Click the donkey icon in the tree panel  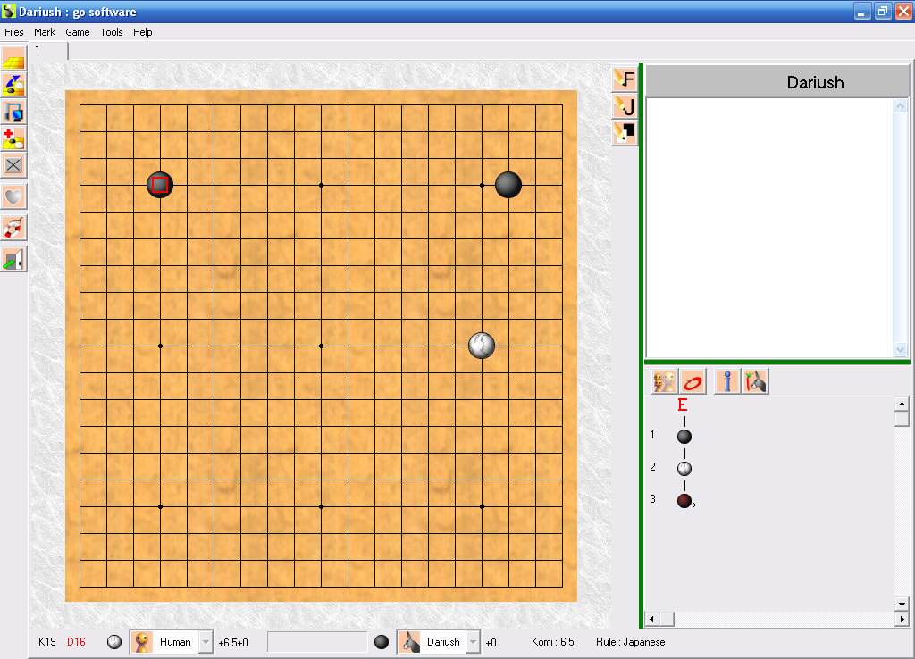[755, 381]
